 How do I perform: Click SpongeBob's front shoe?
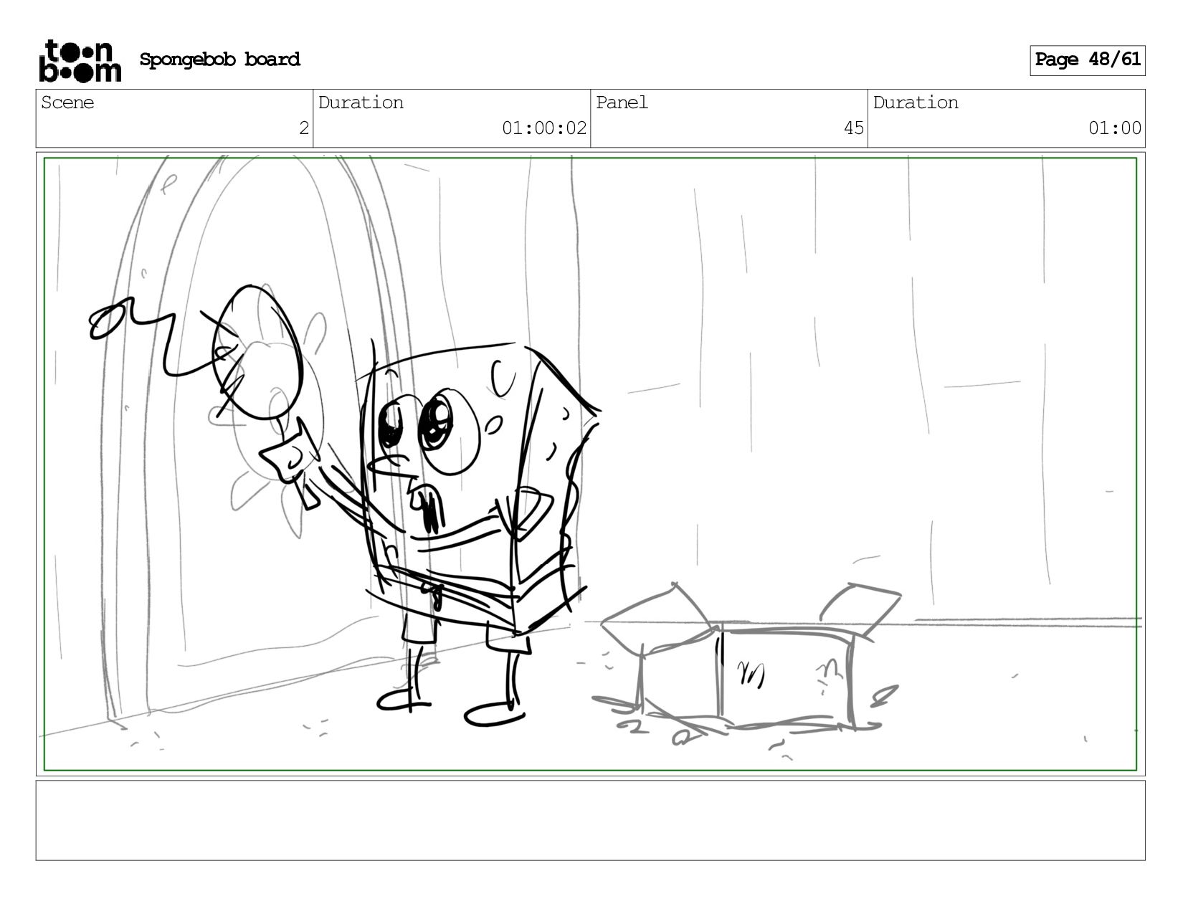495,714
